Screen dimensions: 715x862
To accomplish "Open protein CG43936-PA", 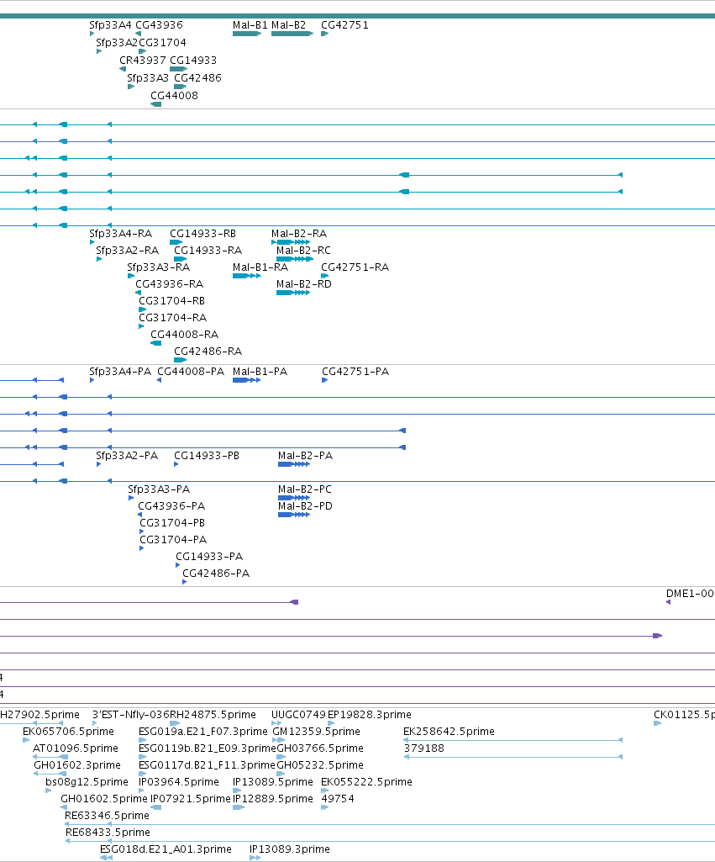I will (x=171, y=506).
